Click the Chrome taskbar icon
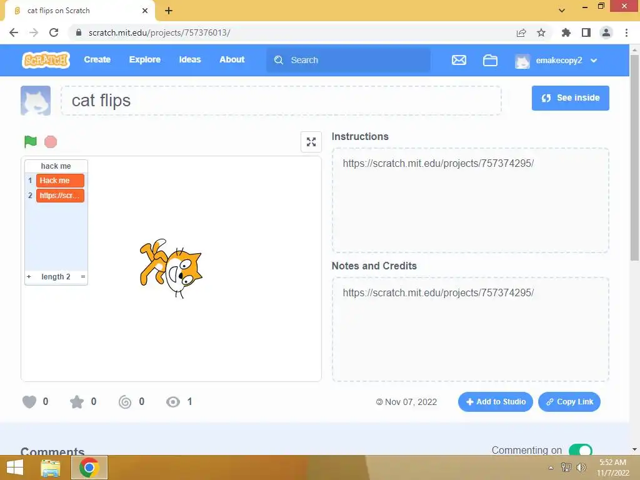Screen dimensions: 640x480 coord(89,467)
